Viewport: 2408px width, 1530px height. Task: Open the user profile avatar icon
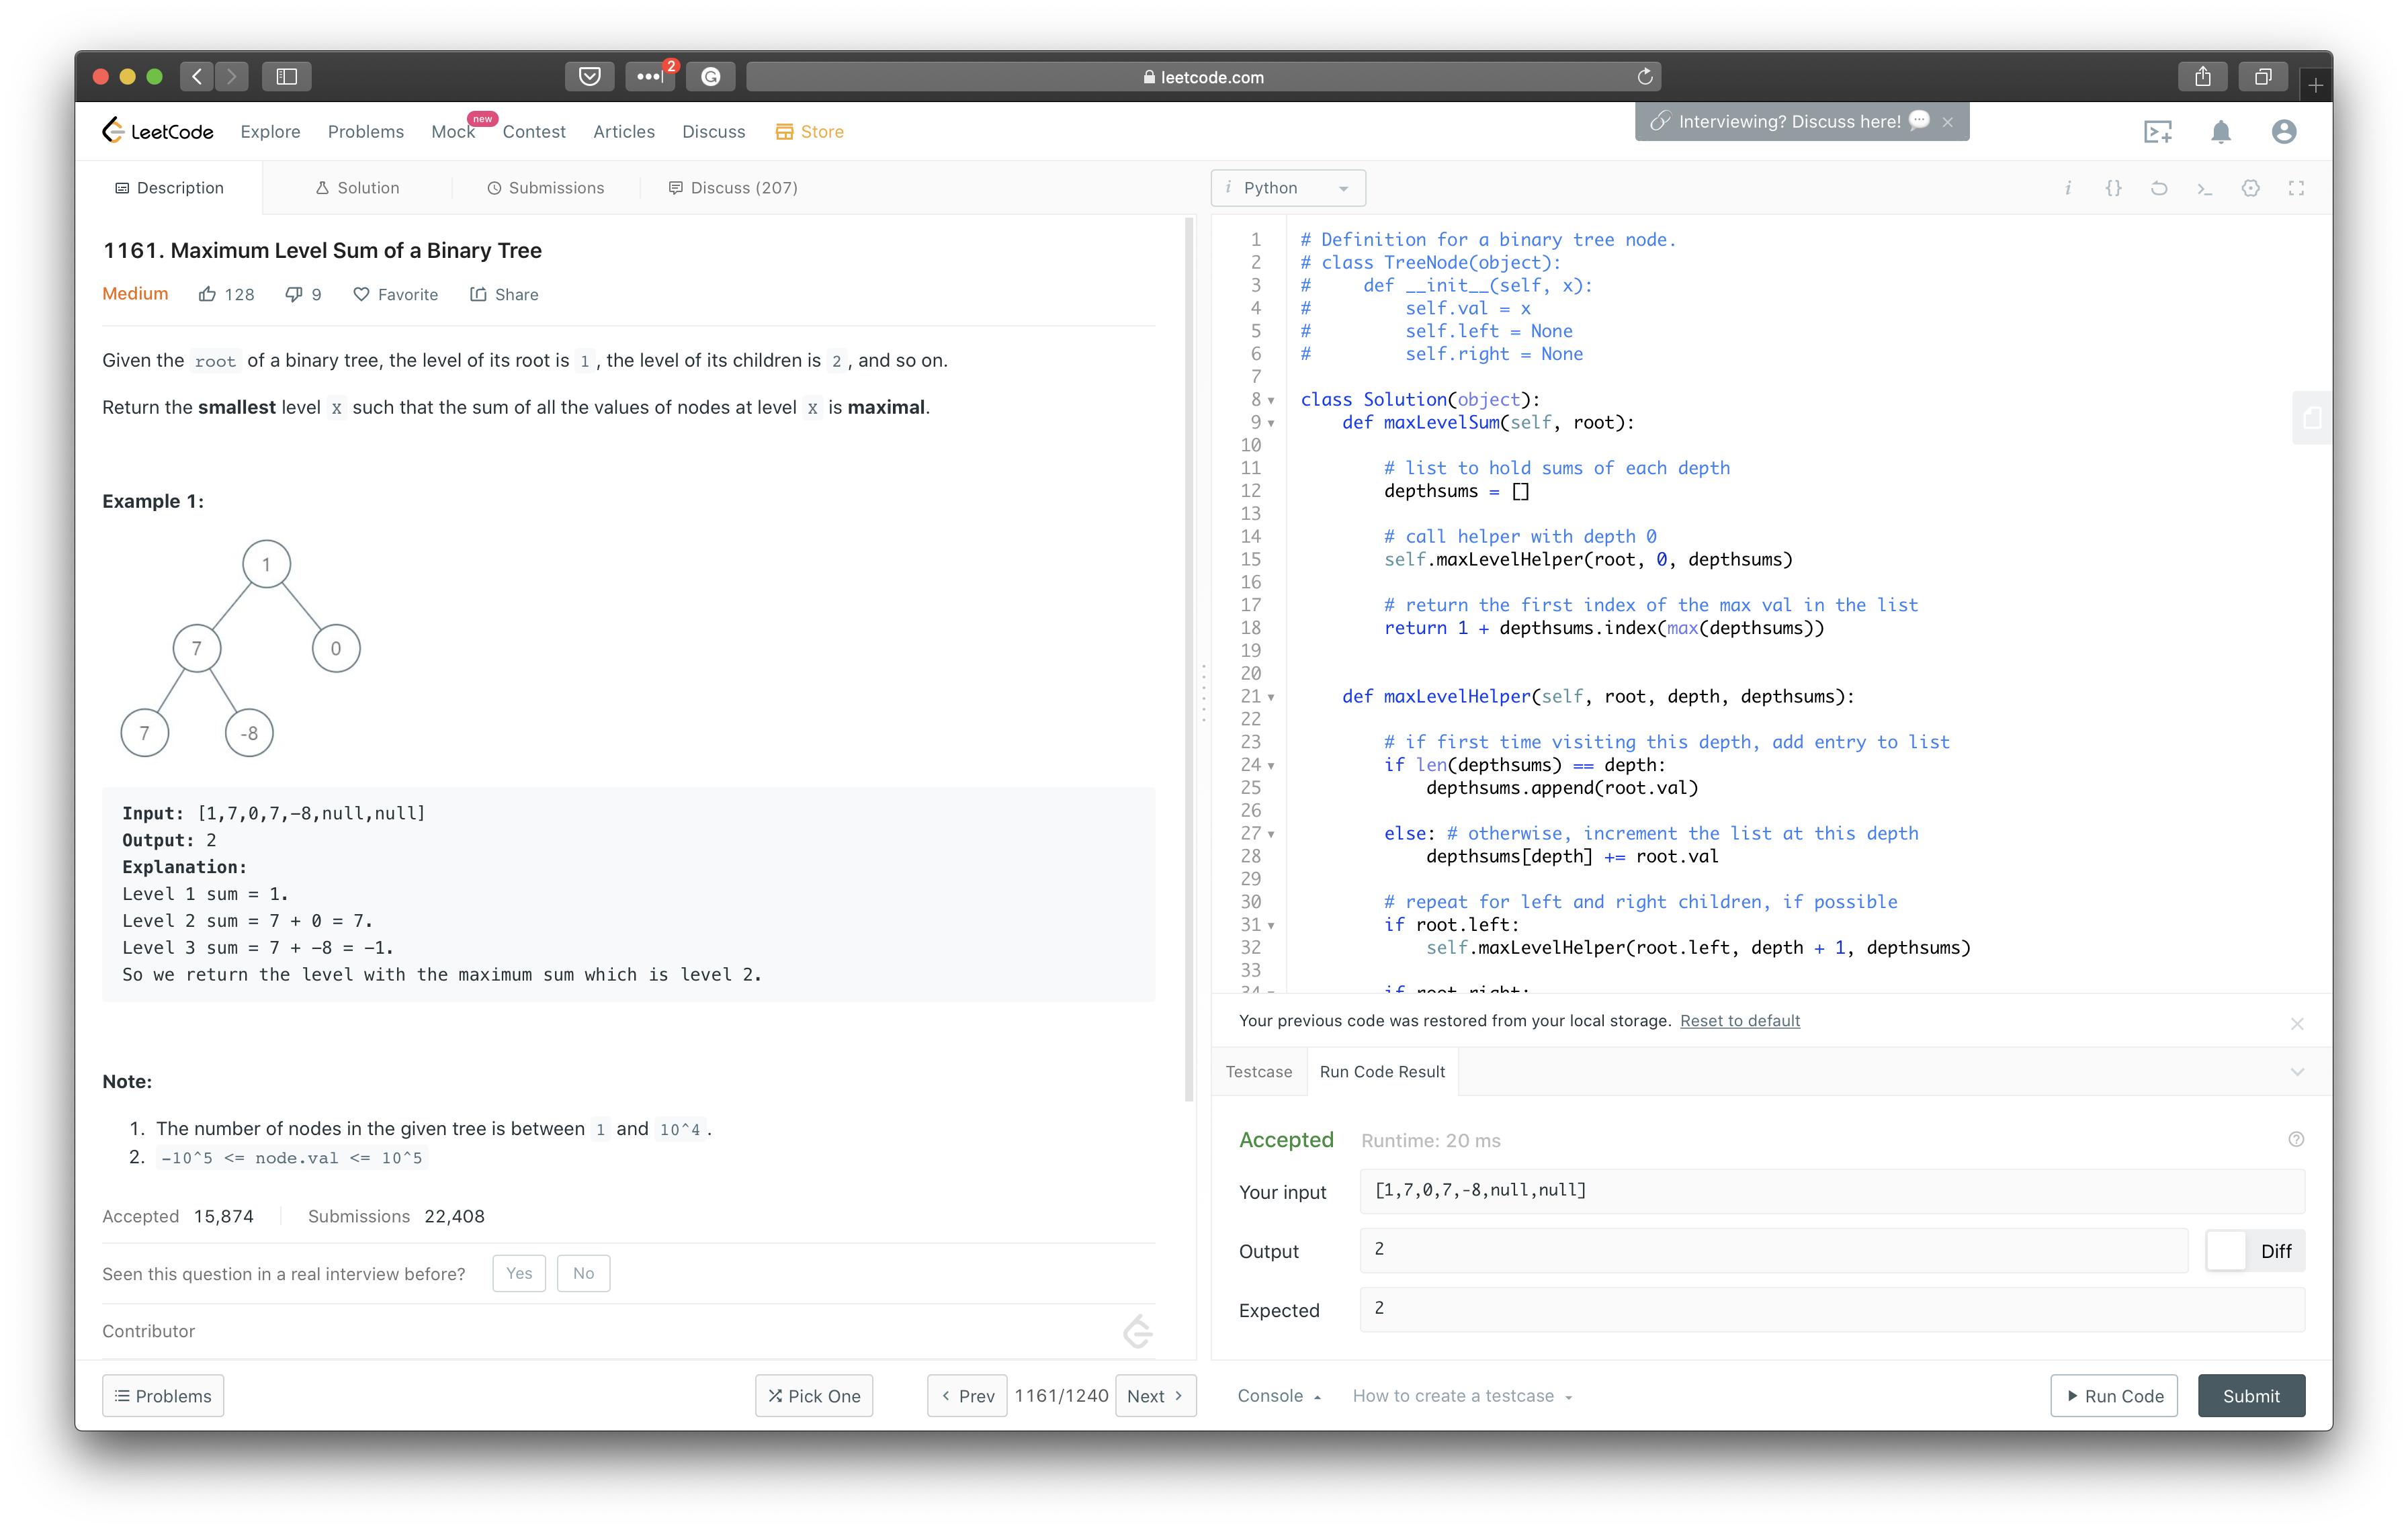pyautogui.click(x=2283, y=132)
